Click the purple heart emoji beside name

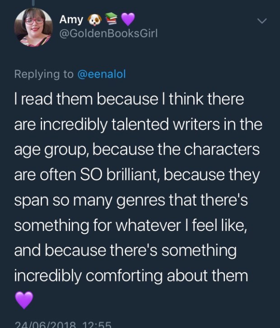tap(128, 19)
